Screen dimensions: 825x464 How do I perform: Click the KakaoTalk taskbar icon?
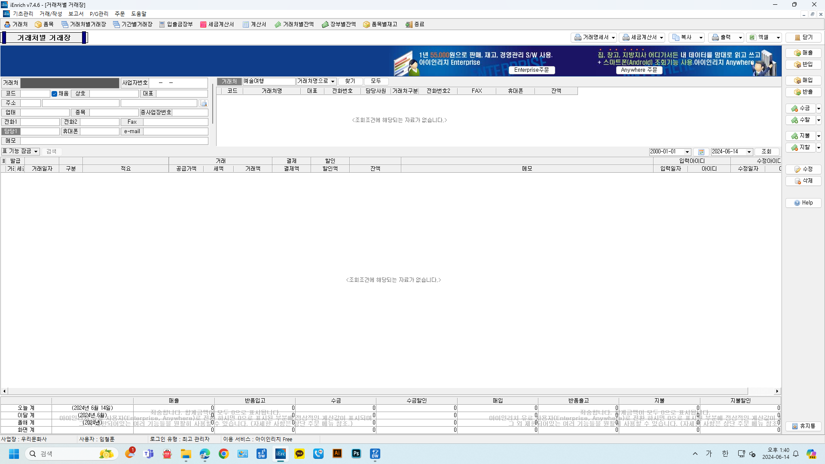299,454
